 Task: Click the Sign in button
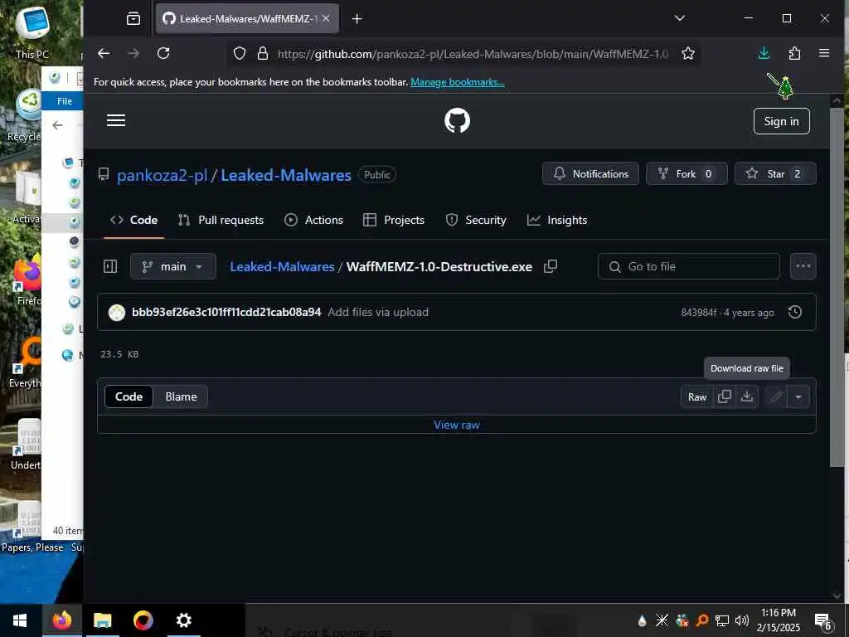(781, 121)
